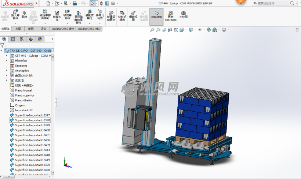Switch to the 草图 (Sketch) tab
301x179 pixels.
pyautogui.click(x=30, y=29)
